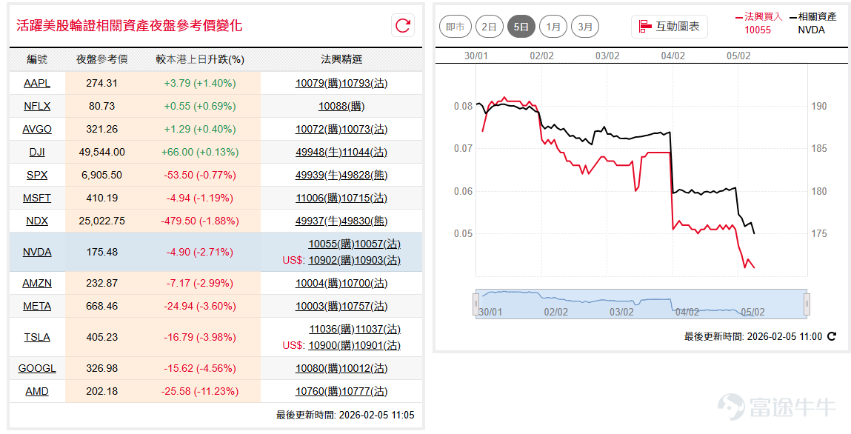Select the 5日 chart range
Image resolution: width=851 pixels, height=434 pixels.
(x=521, y=27)
